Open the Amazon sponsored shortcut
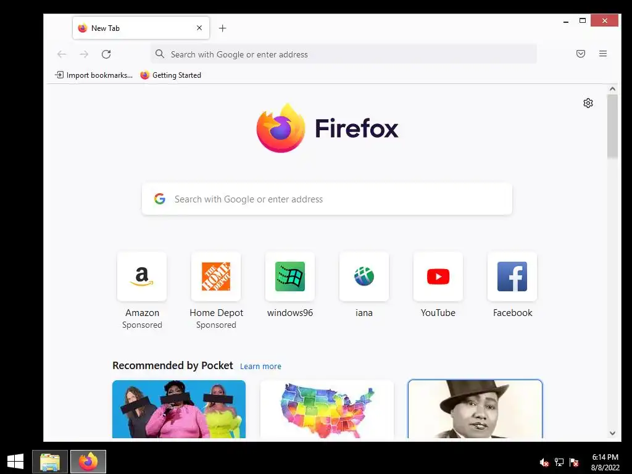632x474 pixels. [x=142, y=291]
